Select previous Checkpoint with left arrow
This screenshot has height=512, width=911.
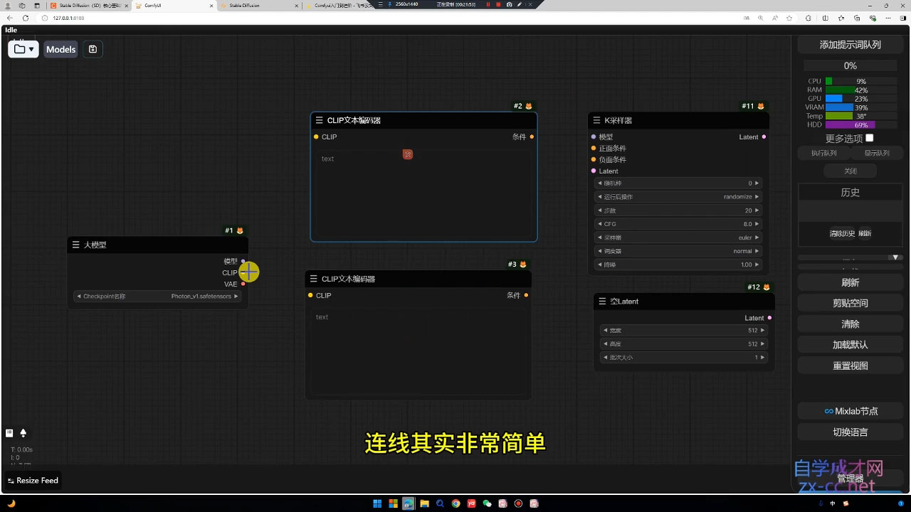[x=78, y=297]
